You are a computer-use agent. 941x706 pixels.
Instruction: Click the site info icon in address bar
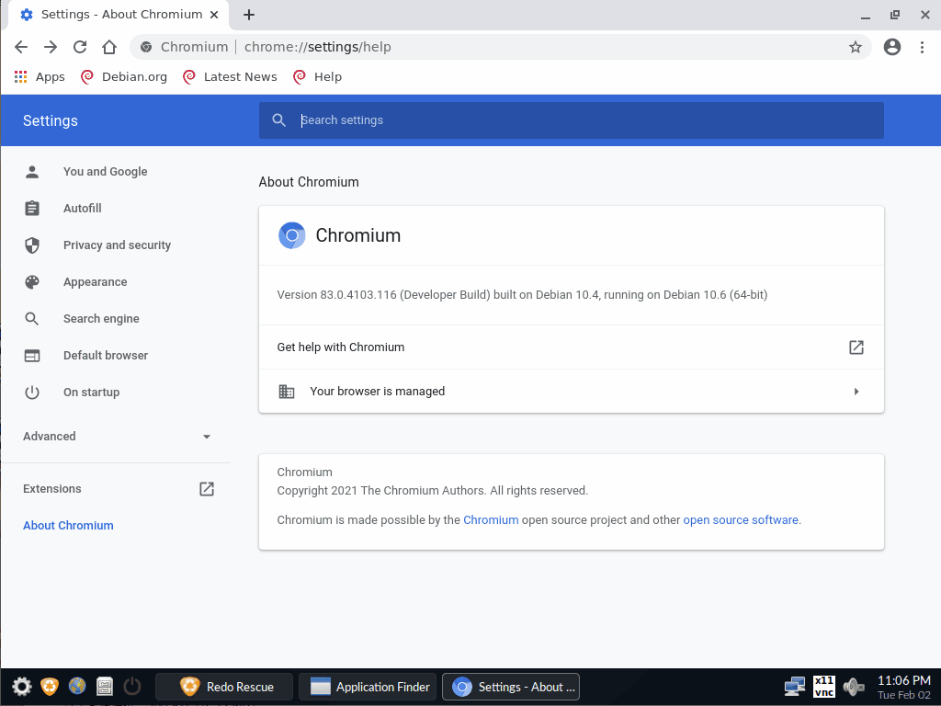pos(146,47)
